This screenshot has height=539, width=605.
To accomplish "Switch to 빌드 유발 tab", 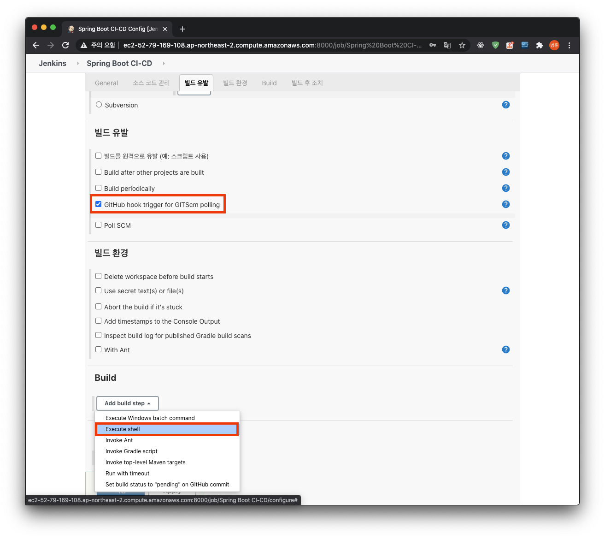I will click(x=196, y=83).
